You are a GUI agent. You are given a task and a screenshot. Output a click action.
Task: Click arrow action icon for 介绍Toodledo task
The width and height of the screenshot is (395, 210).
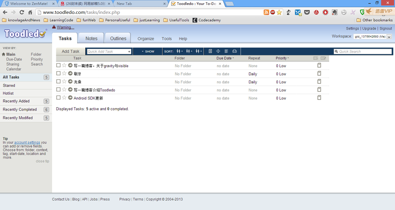point(70,90)
